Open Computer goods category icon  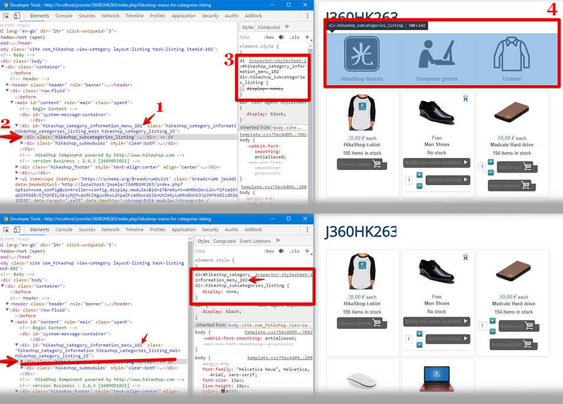click(x=437, y=54)
